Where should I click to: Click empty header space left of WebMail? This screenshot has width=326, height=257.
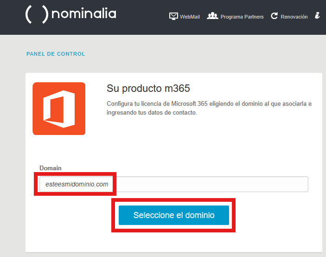click(144, 17)
